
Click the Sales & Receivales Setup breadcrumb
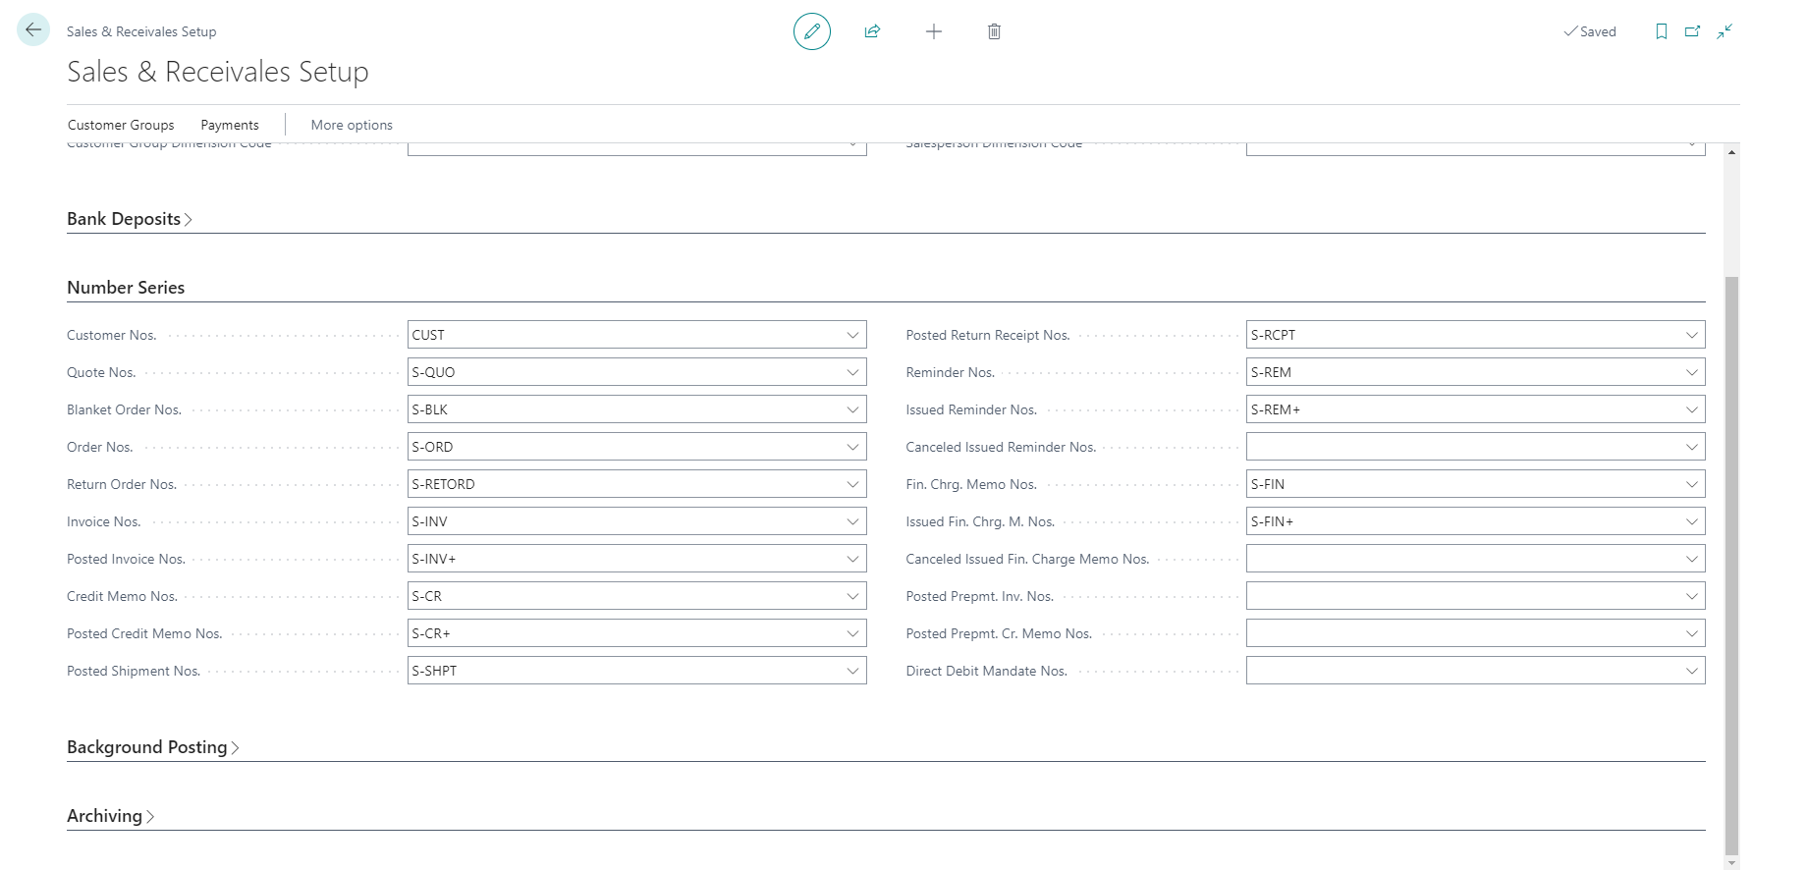click(141, 31)
